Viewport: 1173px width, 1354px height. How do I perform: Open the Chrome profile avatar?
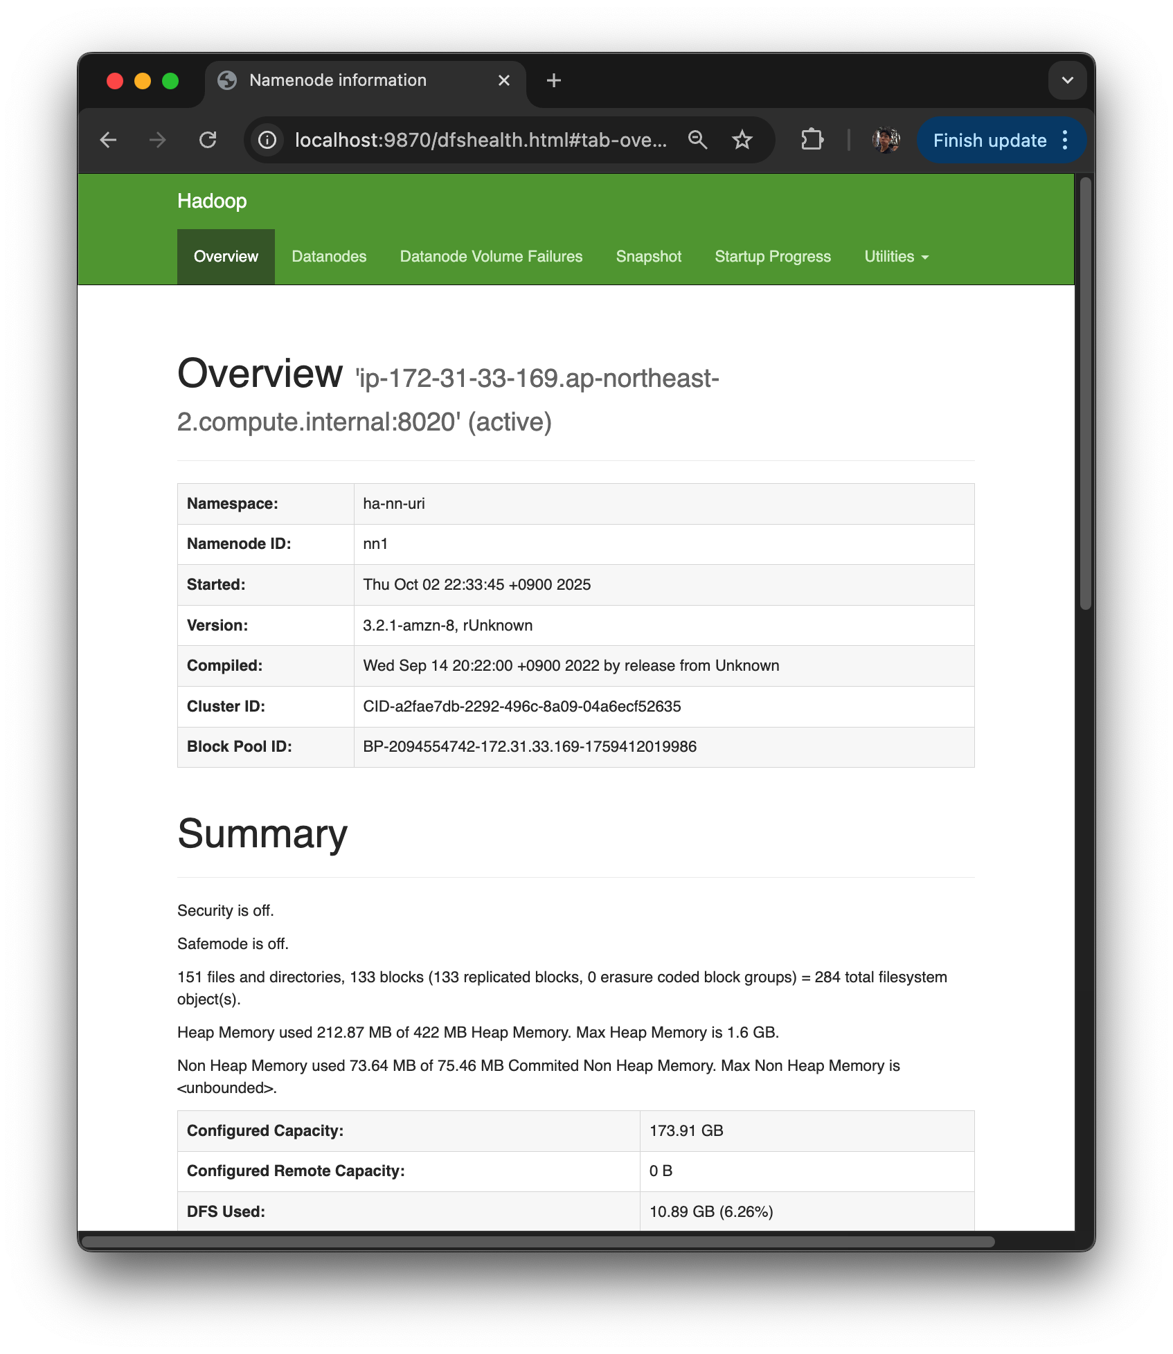(886, 141)
